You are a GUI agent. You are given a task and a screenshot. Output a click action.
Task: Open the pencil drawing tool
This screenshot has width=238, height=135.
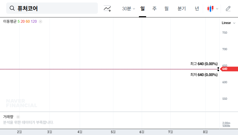(228, 9)
